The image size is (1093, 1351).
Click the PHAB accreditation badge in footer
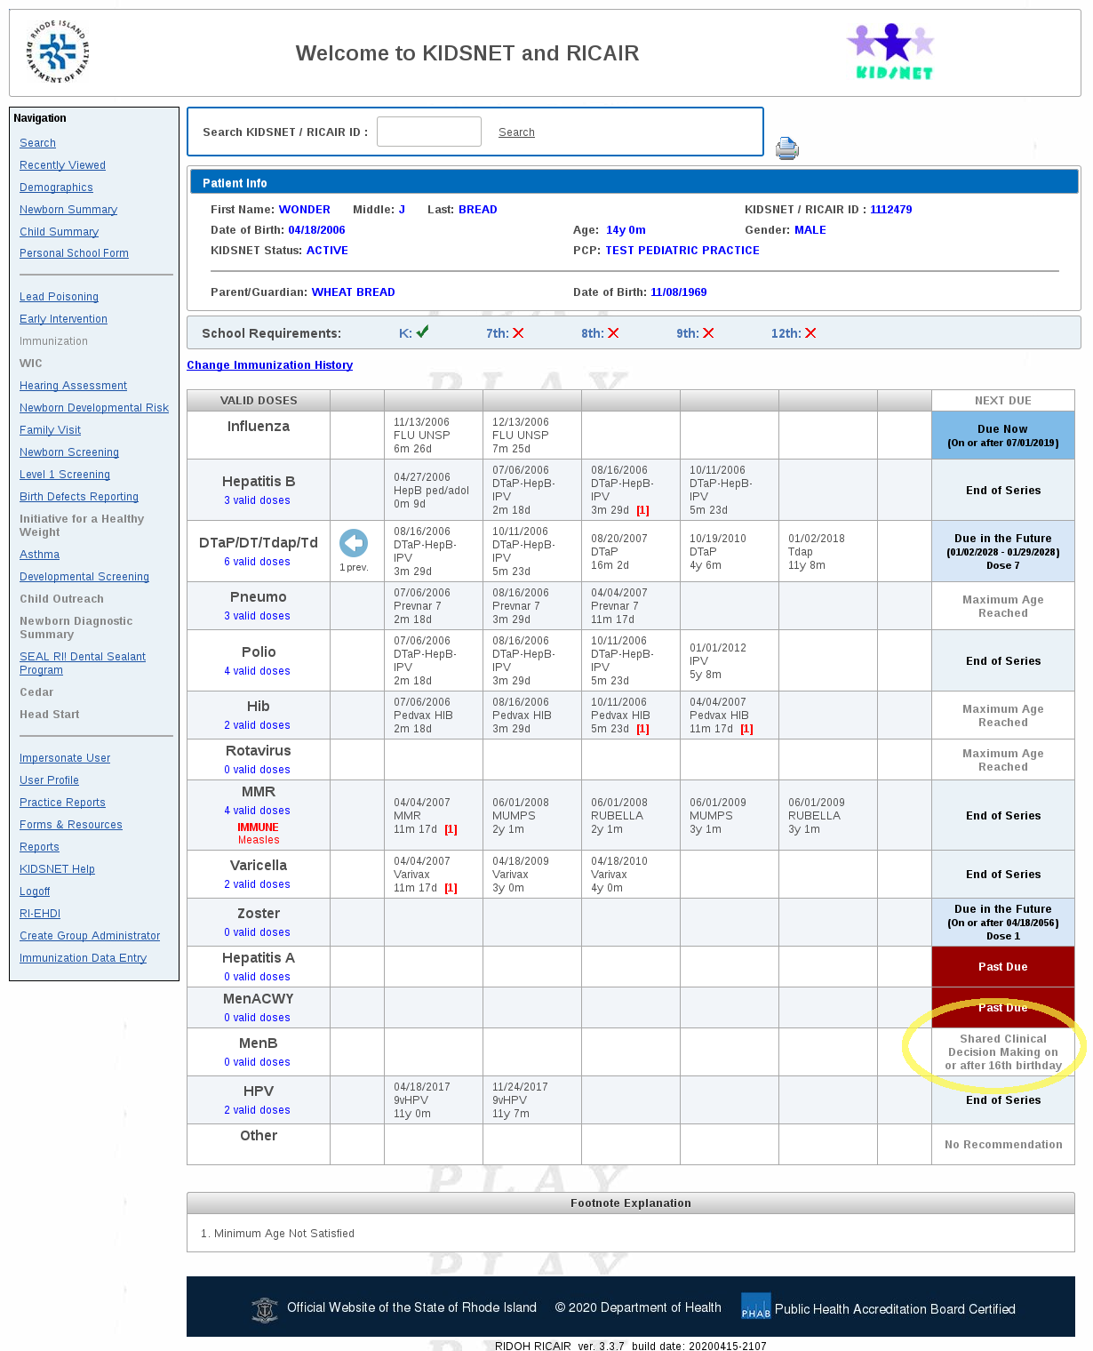[x=755, y=1307]
